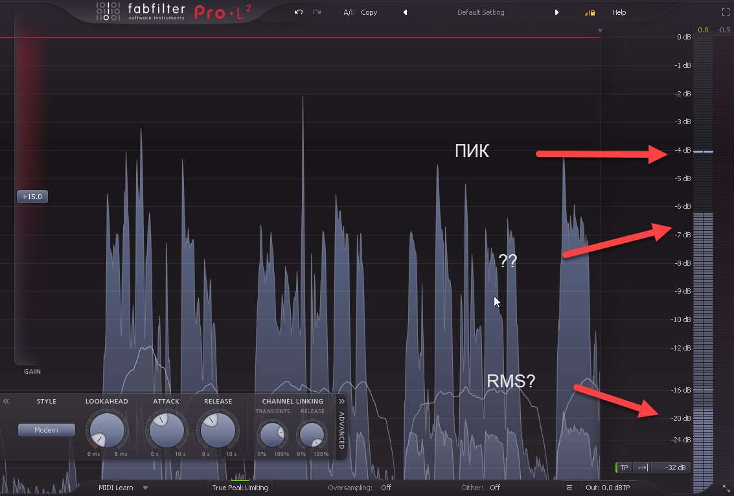
Task: Open the Modern style selector
Action: (x=47, y=430)
